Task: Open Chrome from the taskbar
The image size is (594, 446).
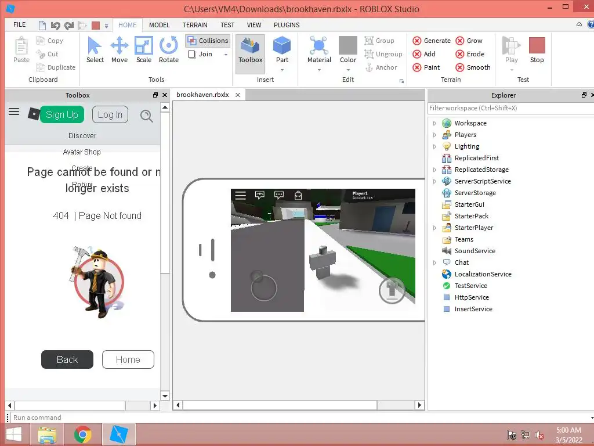Action: [82, 434]
